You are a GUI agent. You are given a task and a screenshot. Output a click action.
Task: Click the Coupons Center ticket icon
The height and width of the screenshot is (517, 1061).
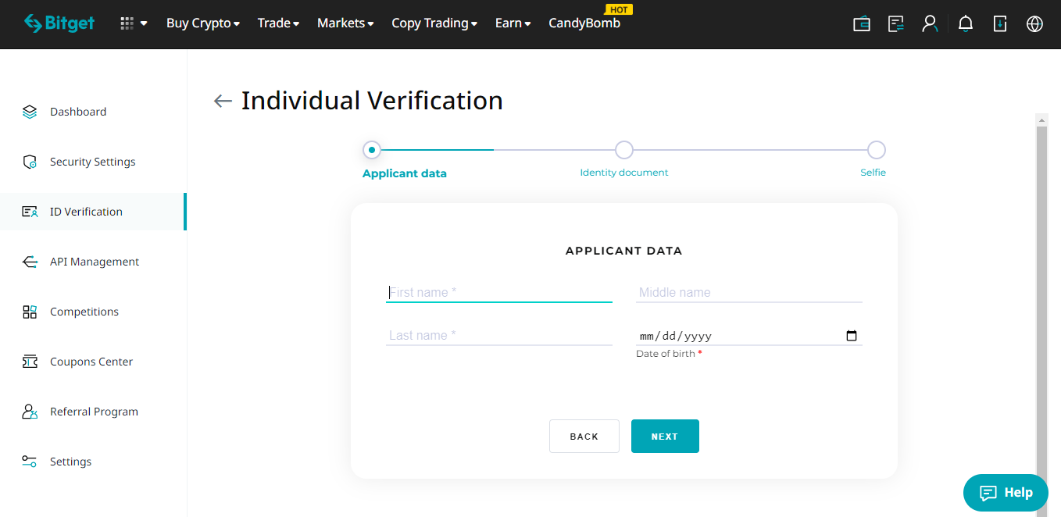point(30,362)
